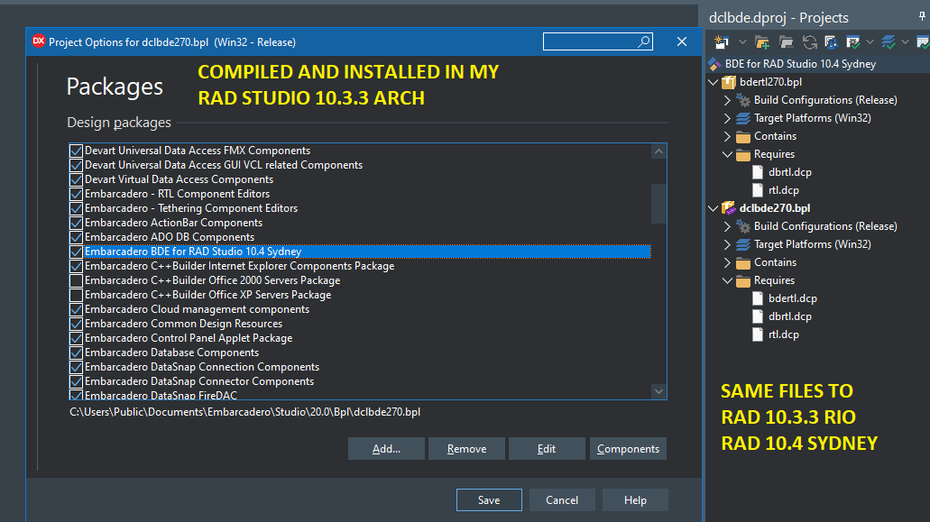Click the Contains folder icon under dclbde270.bpl
Viewport: 930px width, 522px height.
click(x=743, y=262)
